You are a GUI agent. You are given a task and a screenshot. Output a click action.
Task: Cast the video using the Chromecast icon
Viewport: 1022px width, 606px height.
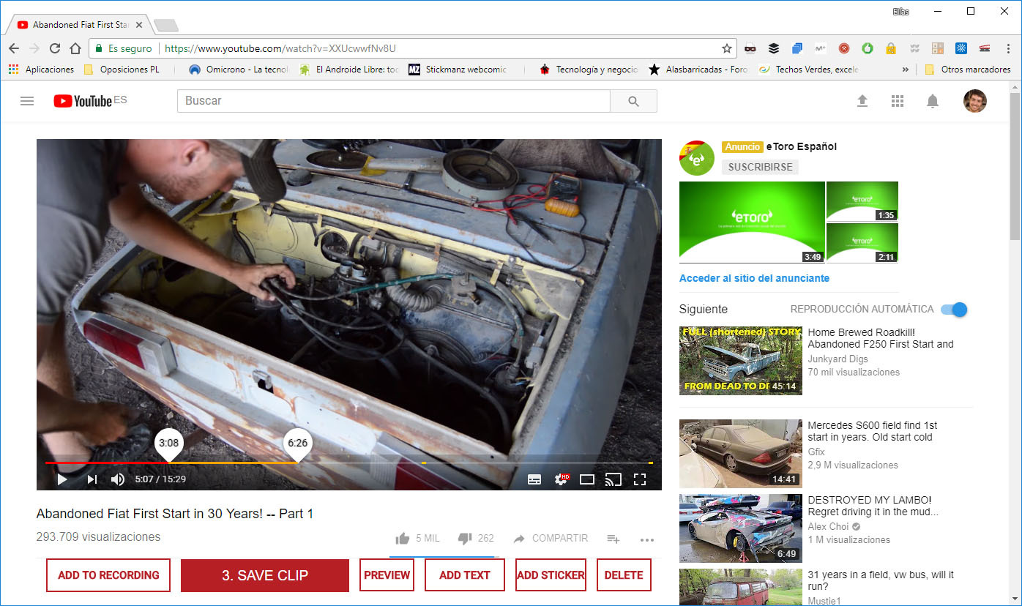pos(613,479)
